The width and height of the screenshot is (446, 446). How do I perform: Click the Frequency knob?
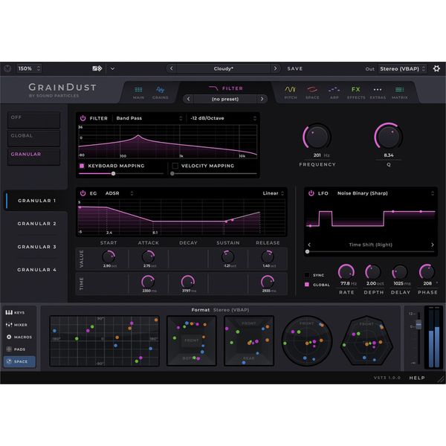[317, 137]
